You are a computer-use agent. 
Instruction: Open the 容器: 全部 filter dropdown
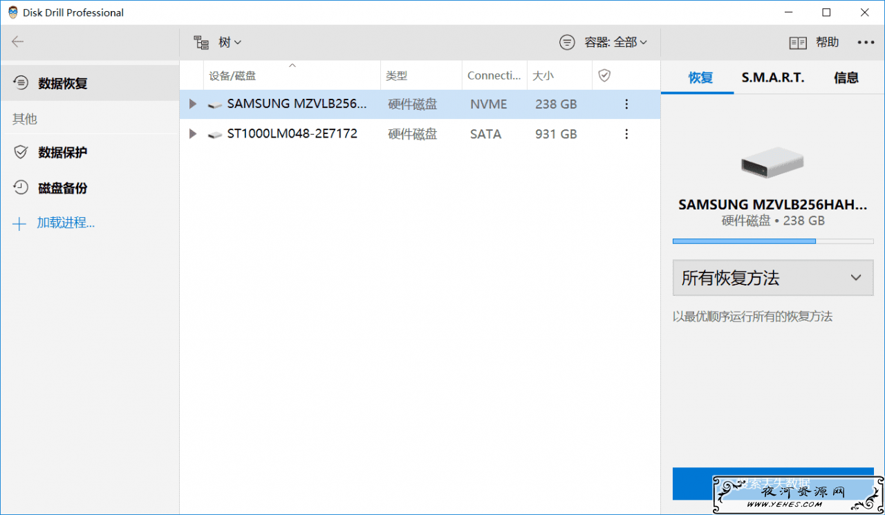[x=616, y=42]
